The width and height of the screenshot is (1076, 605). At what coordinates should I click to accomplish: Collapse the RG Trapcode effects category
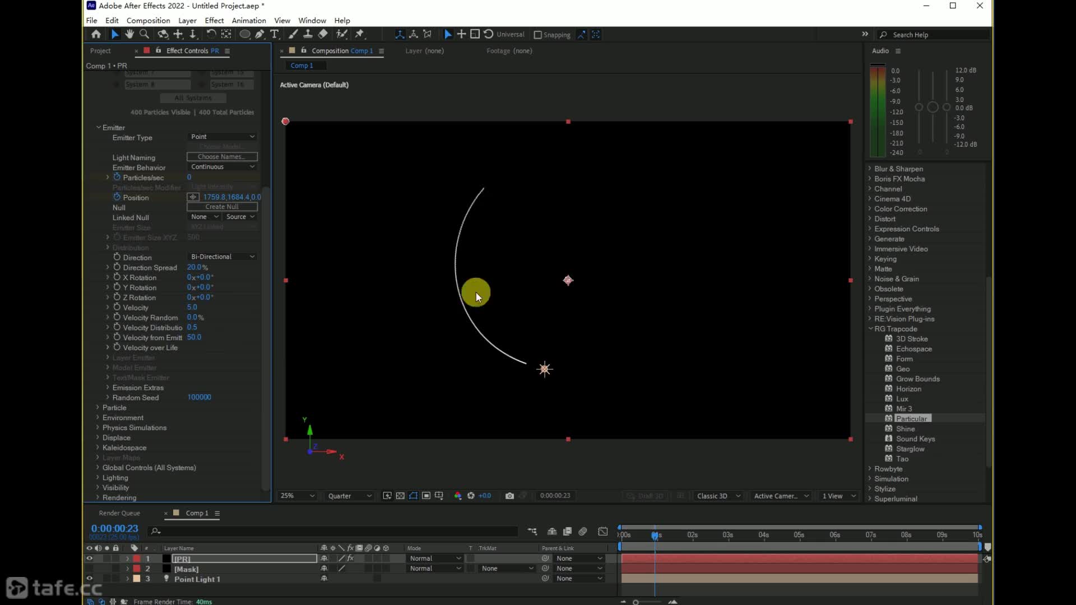(x=870, y=329)
